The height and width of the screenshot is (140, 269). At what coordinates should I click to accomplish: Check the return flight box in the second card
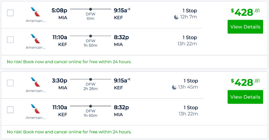pyautogui.click(x=10, y=110)
